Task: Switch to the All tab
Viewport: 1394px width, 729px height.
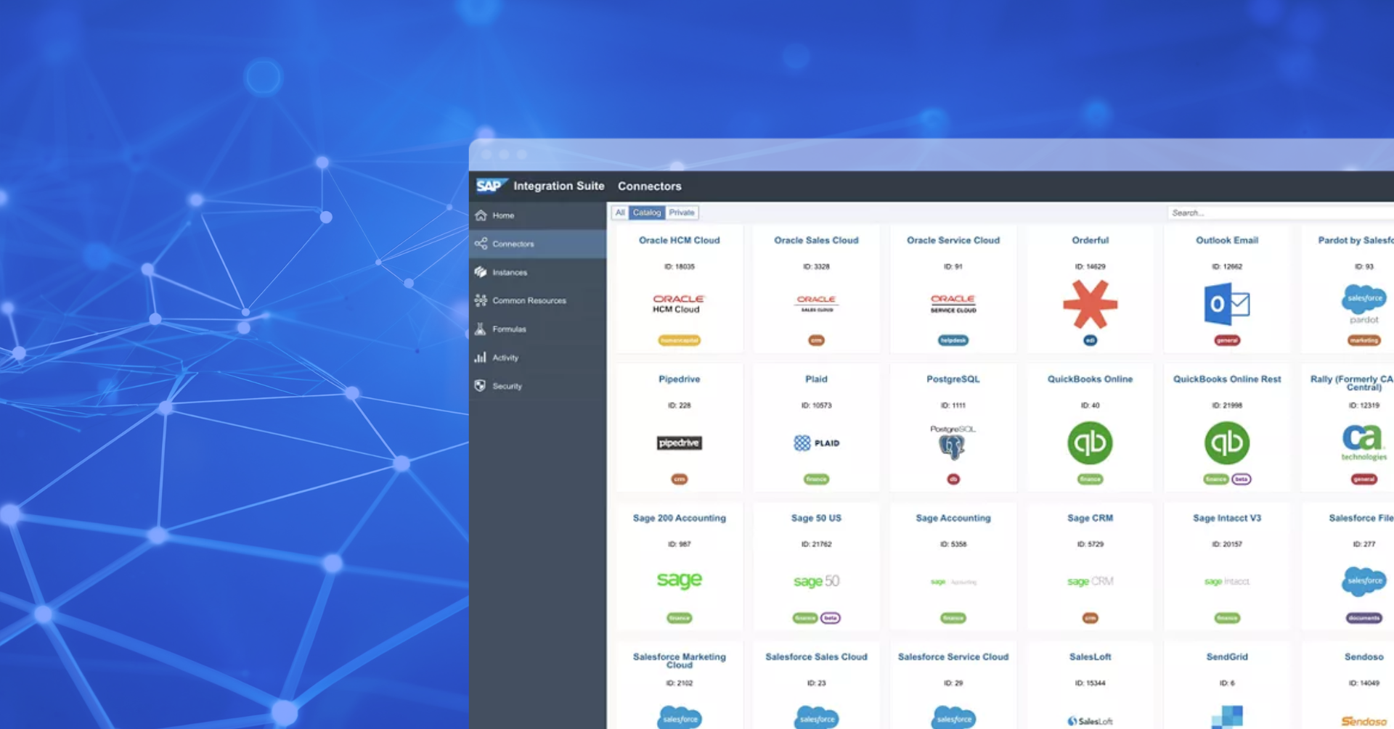Action: [620, 213]
